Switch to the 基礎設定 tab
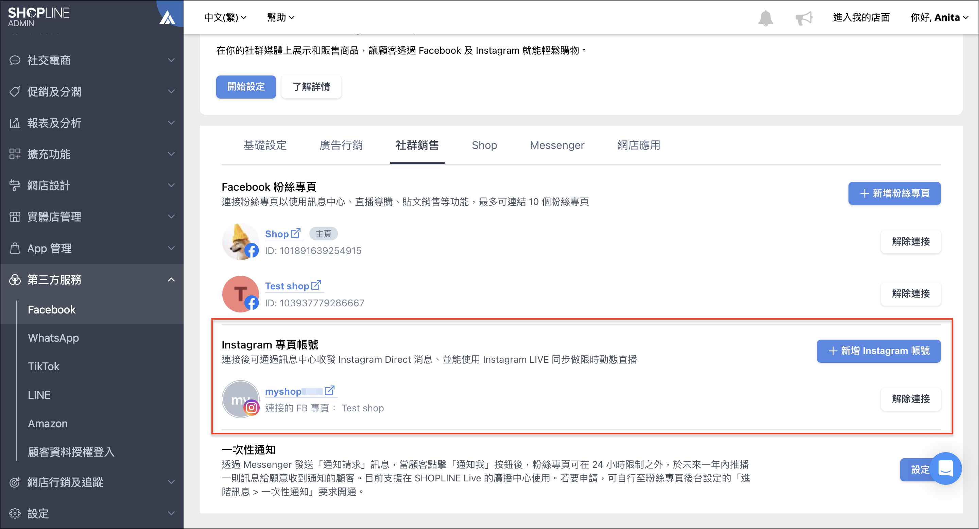The width and height of the screenshot is (979, 529). (265, 145)
